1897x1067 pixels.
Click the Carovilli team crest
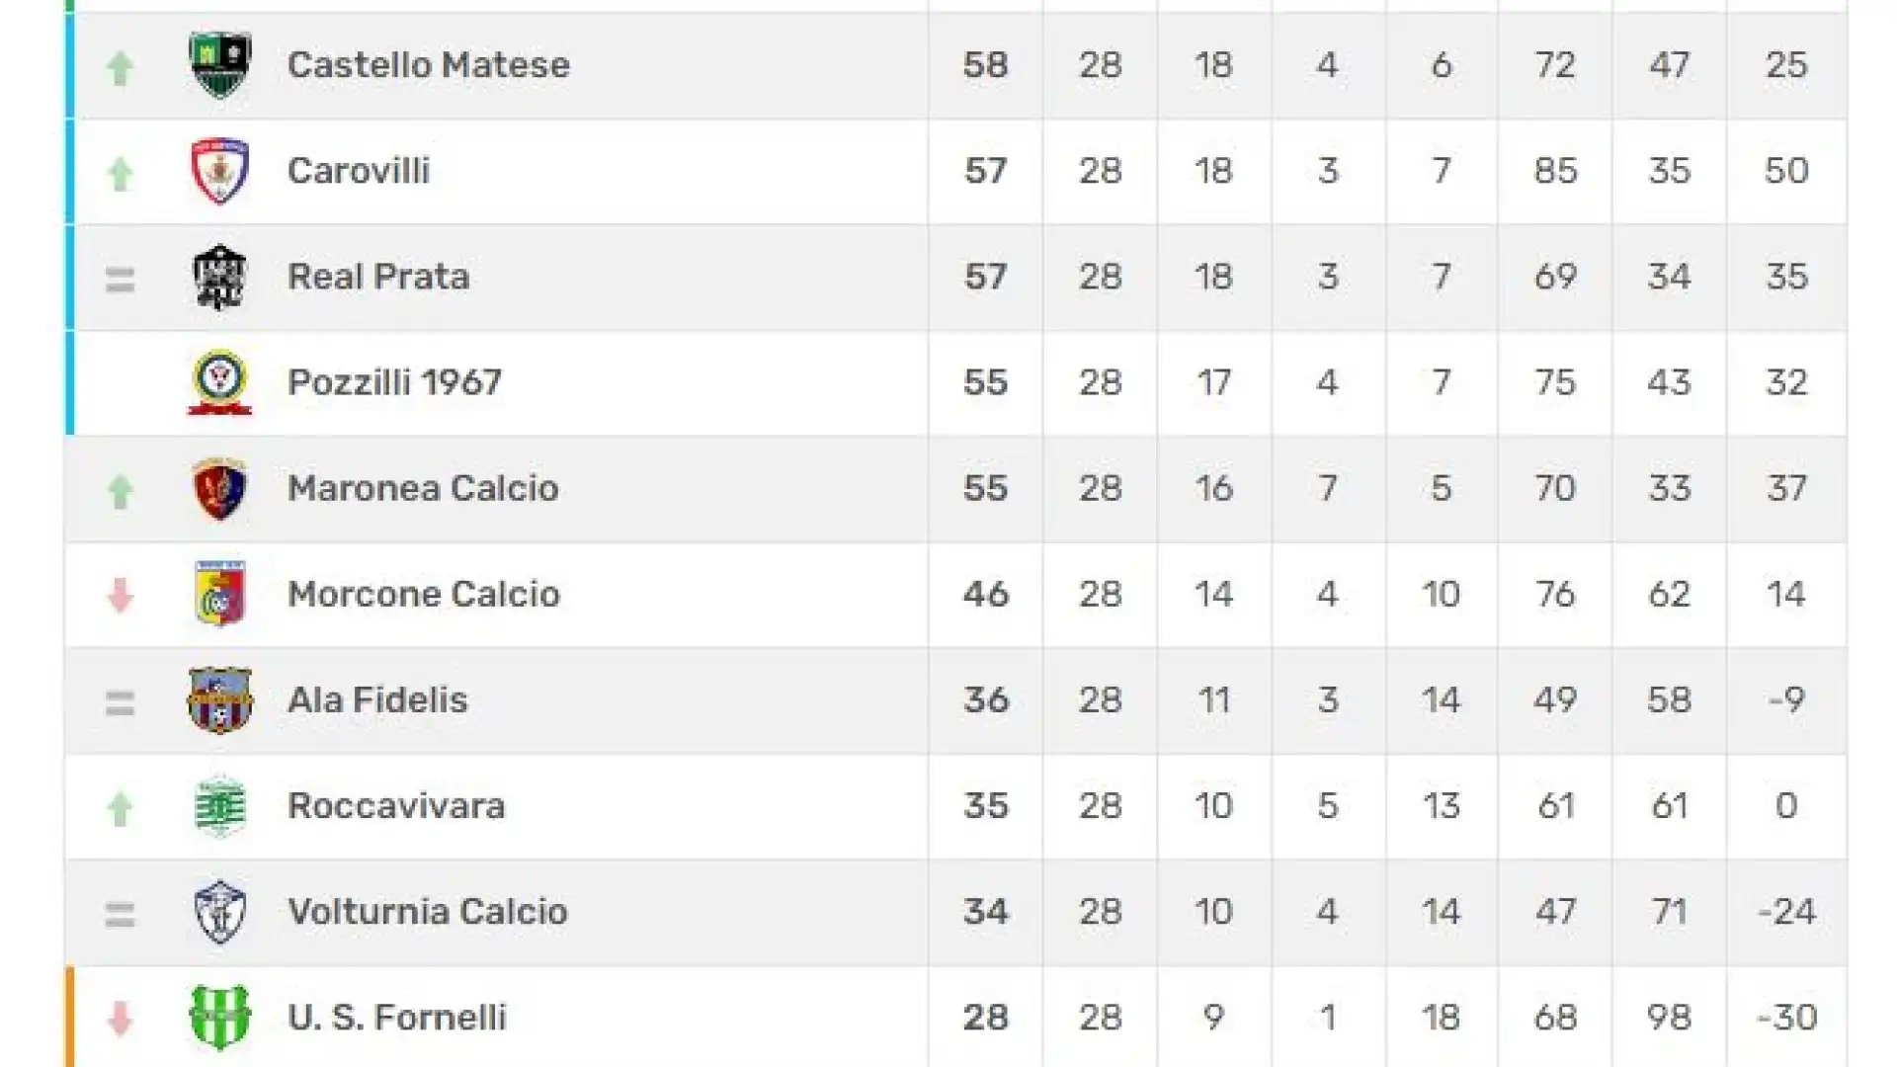pos(219,171)
